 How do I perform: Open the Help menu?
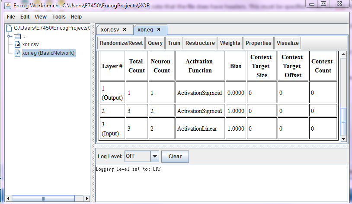coord(77,17)
